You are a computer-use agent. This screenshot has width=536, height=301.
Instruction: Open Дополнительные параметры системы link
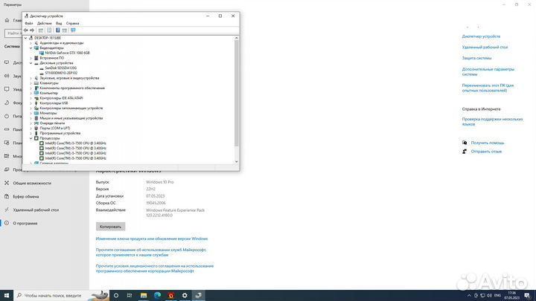point(488,71)
